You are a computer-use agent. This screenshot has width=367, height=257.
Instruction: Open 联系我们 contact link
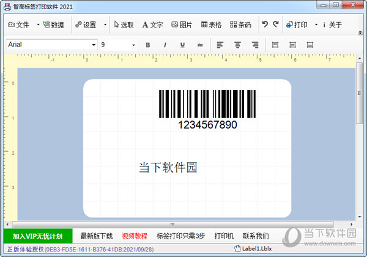[x=256, y=236]
